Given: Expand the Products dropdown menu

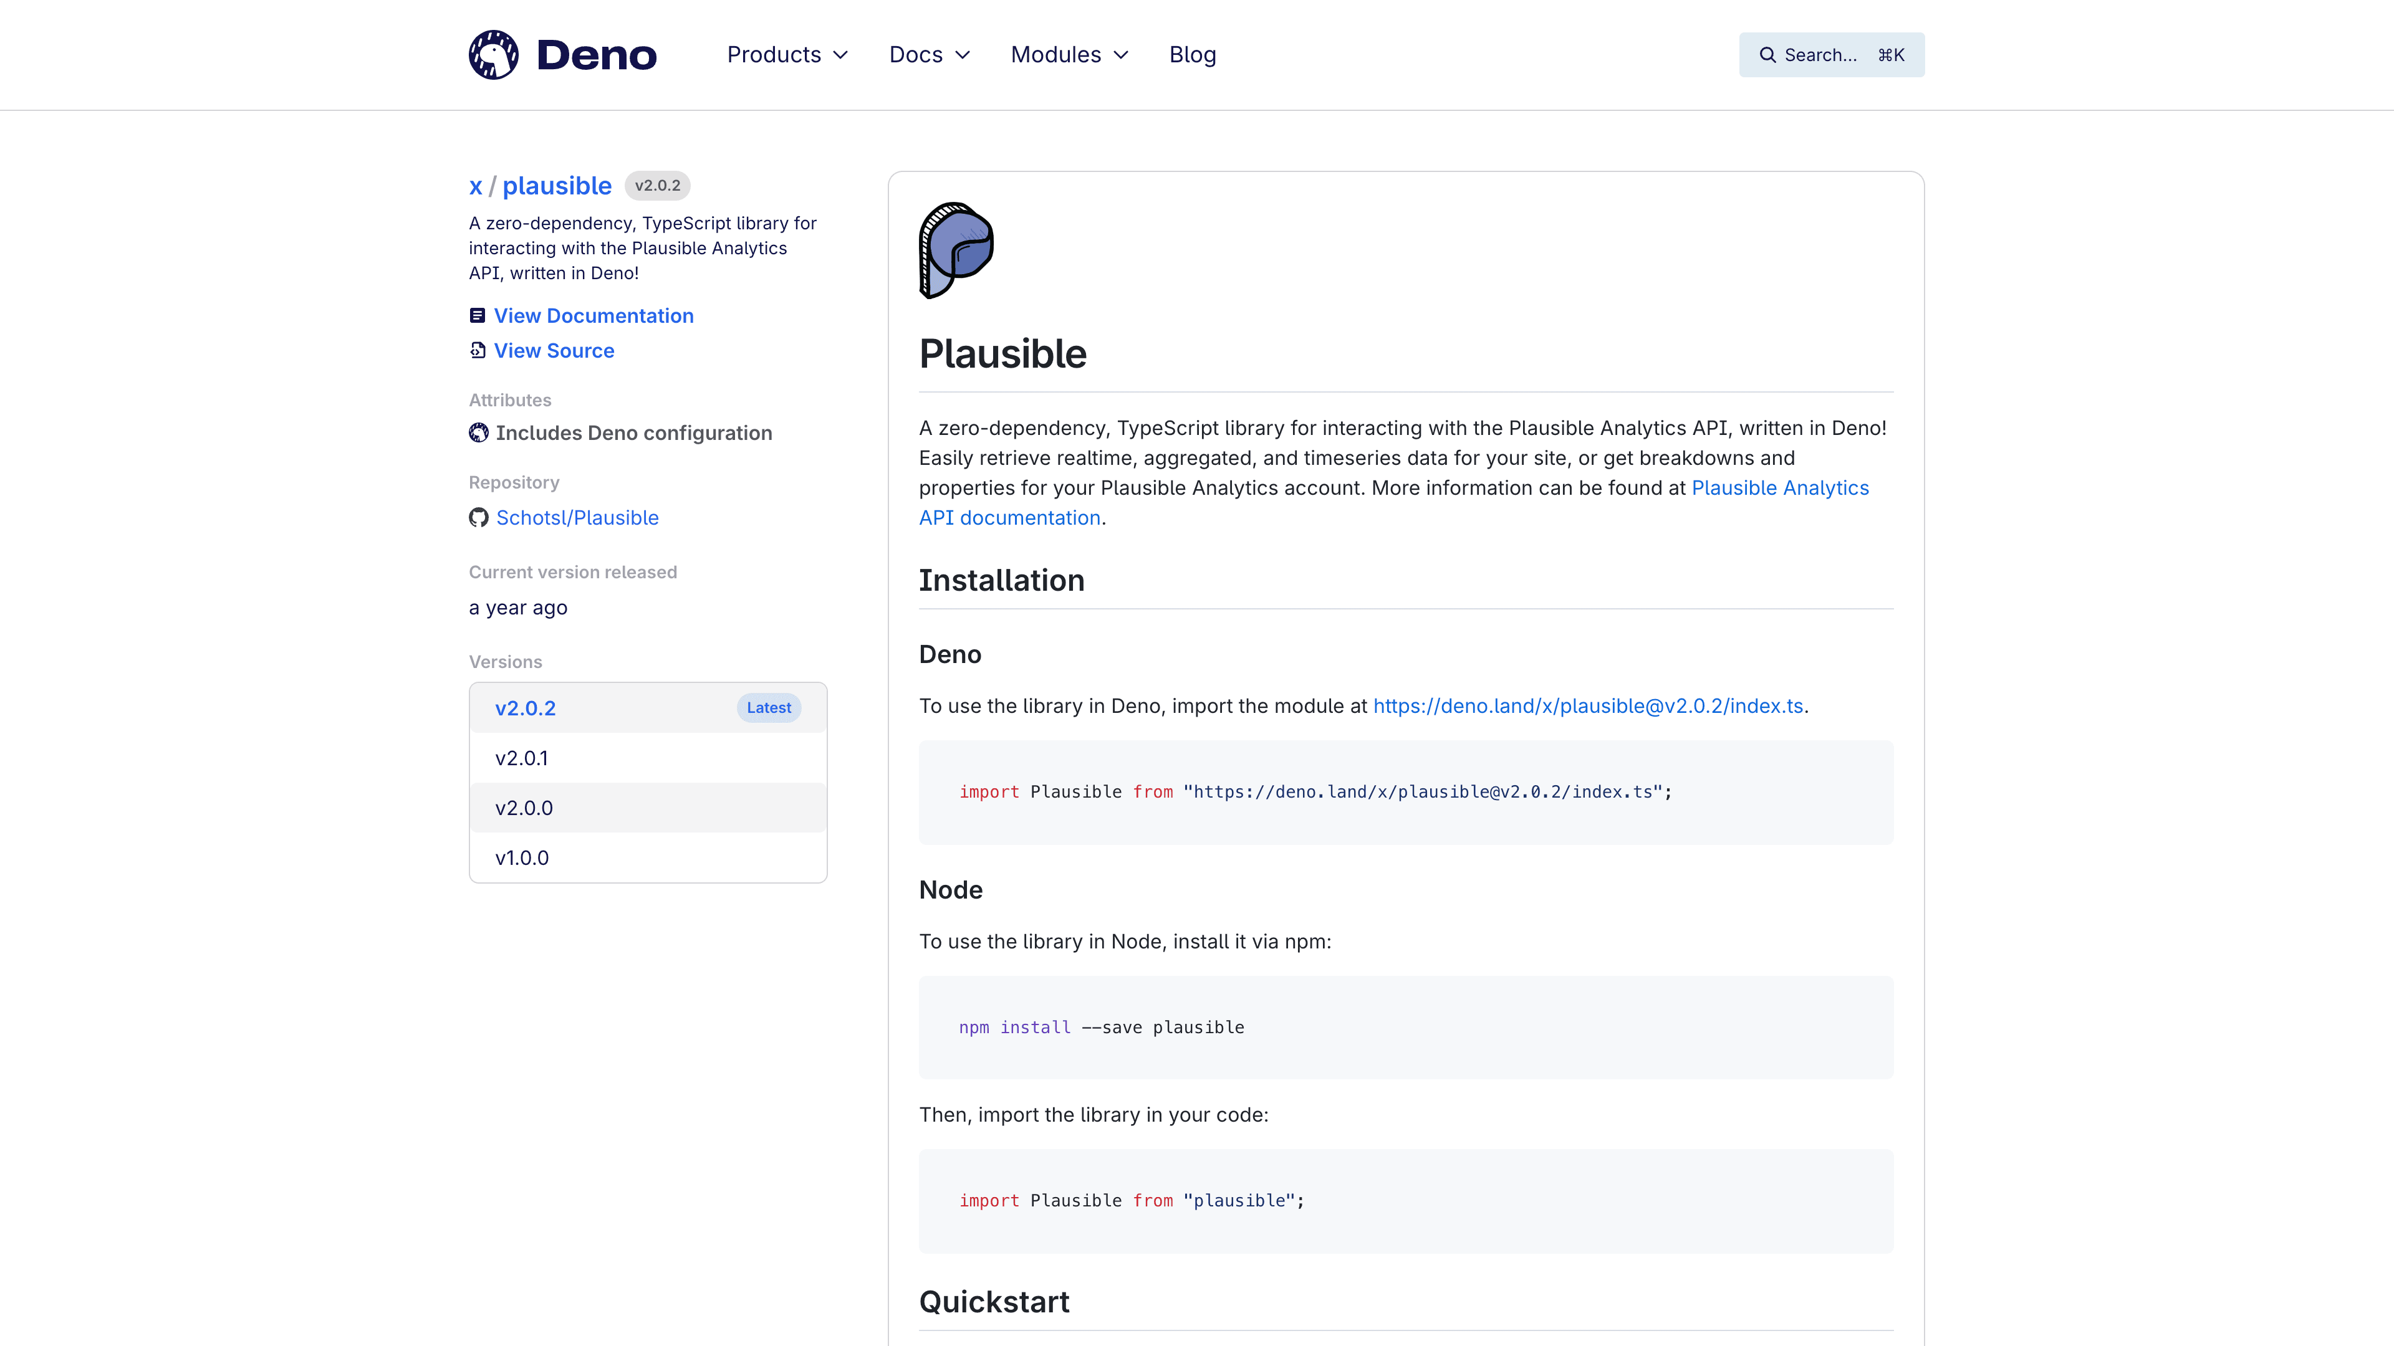Looking at the screenshot, I should pyautogui.click(x=786, y=54).
